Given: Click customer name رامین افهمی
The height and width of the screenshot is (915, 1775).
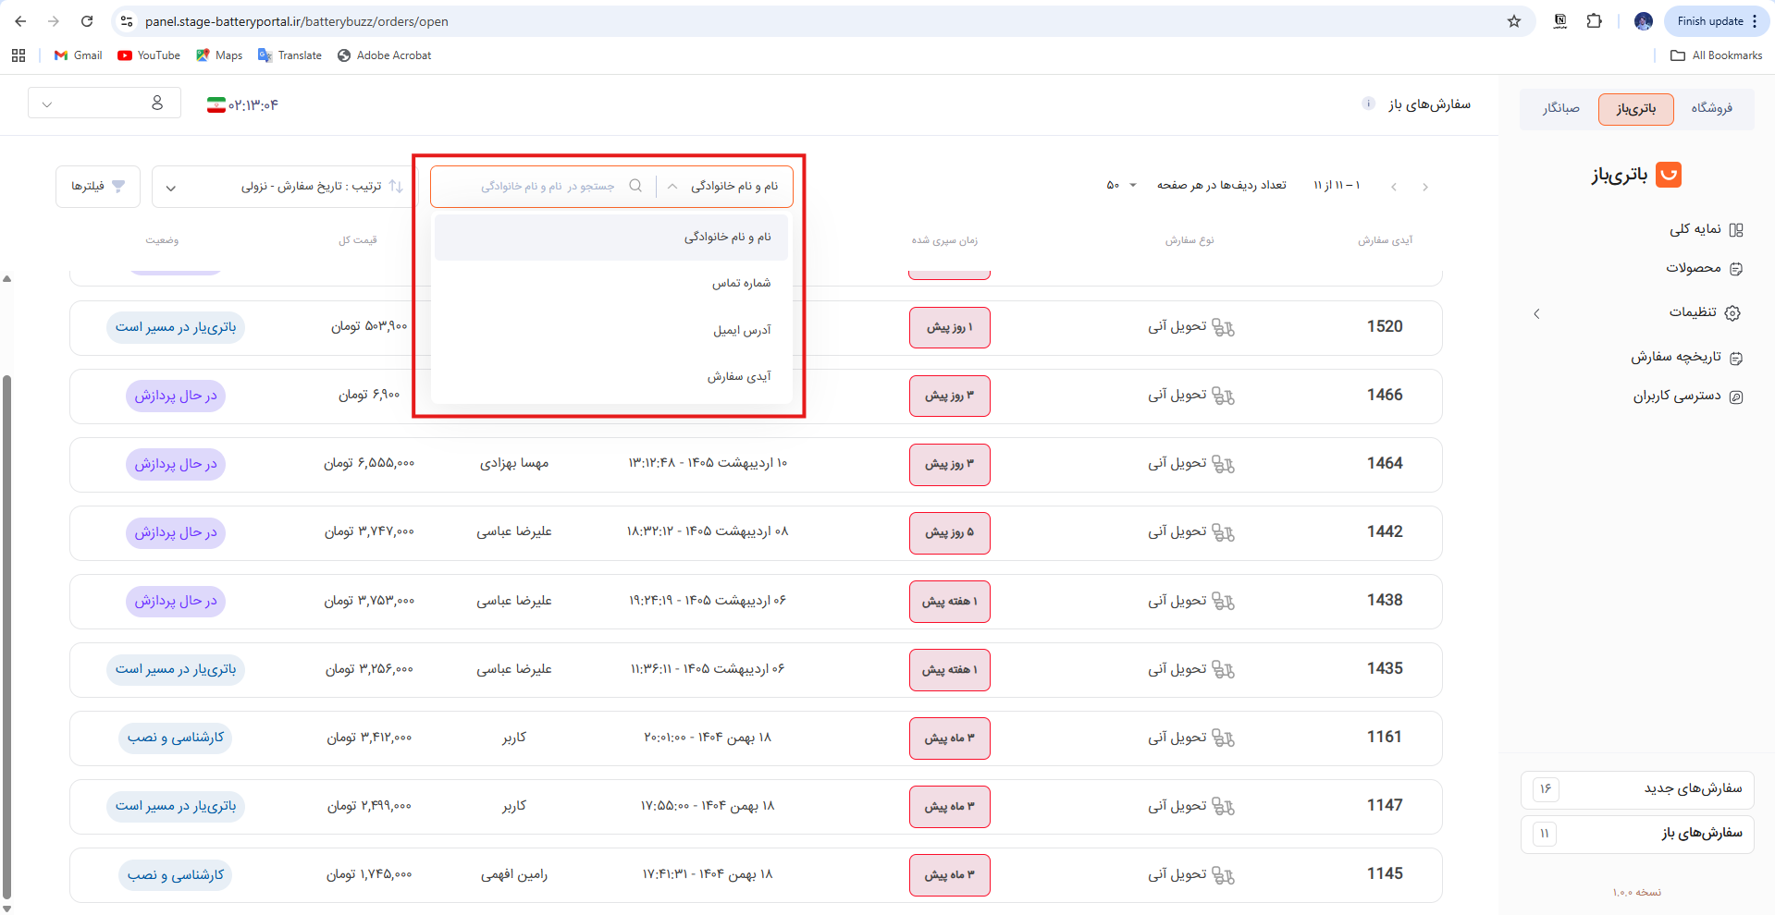Looking at the screenshot, I should coord(514,874).
